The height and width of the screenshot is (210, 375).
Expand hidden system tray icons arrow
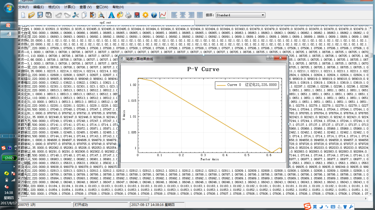pos(14,166)
